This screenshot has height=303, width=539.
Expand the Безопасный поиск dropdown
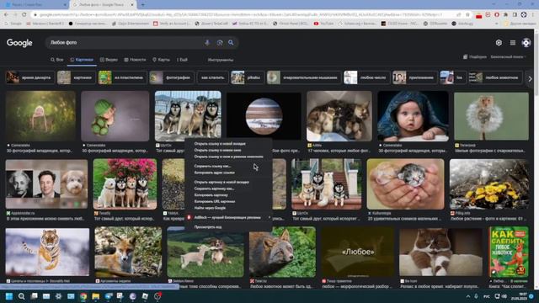pyautogui.click(x=508, y=57)
